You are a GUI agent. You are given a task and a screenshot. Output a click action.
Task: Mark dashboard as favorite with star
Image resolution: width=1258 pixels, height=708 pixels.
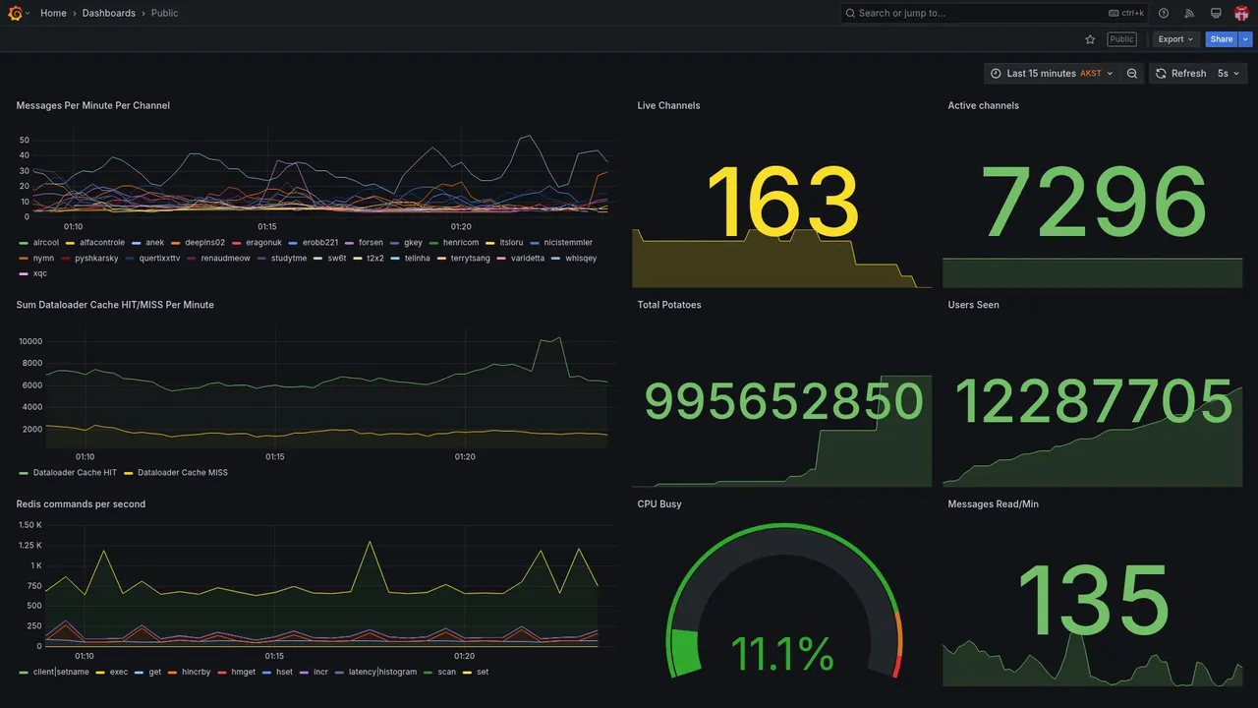(1090, 39)
